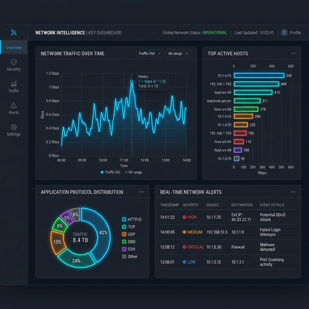
Task: Open the Traffic Vol dropdown
Action: 150,53
